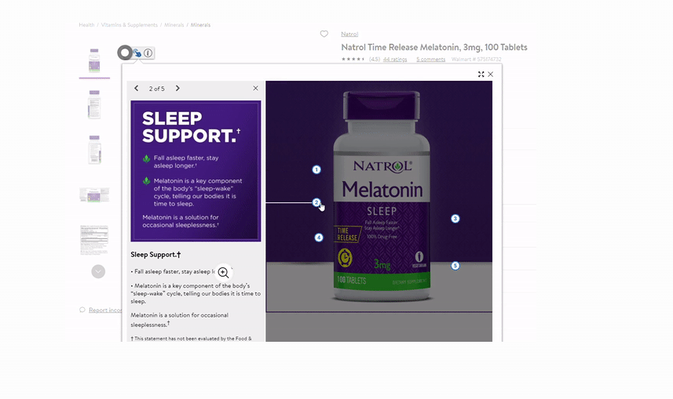The width and height of the screenshot is (673, 399).
Task: Close the Sleep Support info panel
Action: click(255, 89)
